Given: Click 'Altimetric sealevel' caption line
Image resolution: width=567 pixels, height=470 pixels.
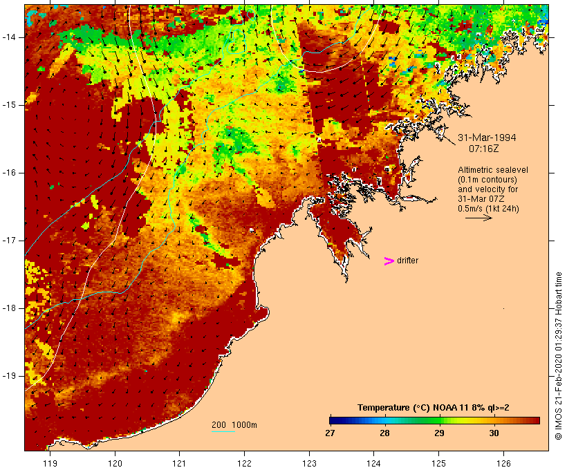Looking at the screenshot, I should point(493,170).
